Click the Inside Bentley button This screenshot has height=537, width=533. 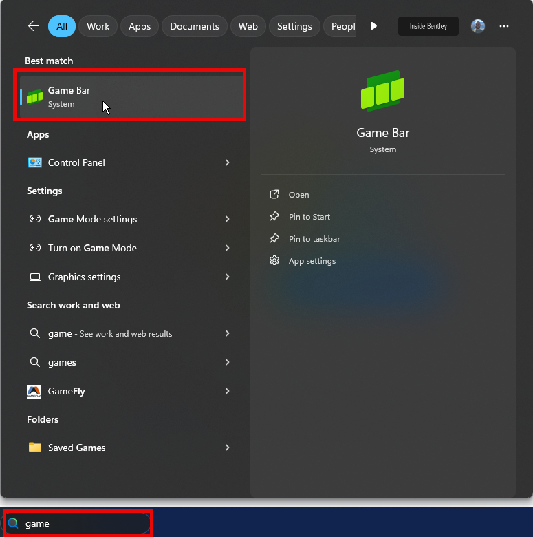(428, 26)
